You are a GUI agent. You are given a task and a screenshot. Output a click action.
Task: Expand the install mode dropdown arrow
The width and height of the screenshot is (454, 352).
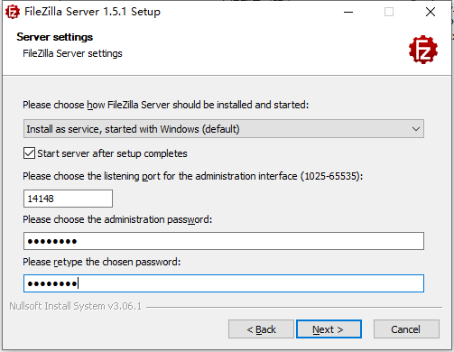(x=416, y=129)
